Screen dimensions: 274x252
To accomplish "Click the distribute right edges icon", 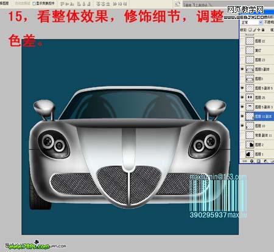I will [x=125, y=4].
